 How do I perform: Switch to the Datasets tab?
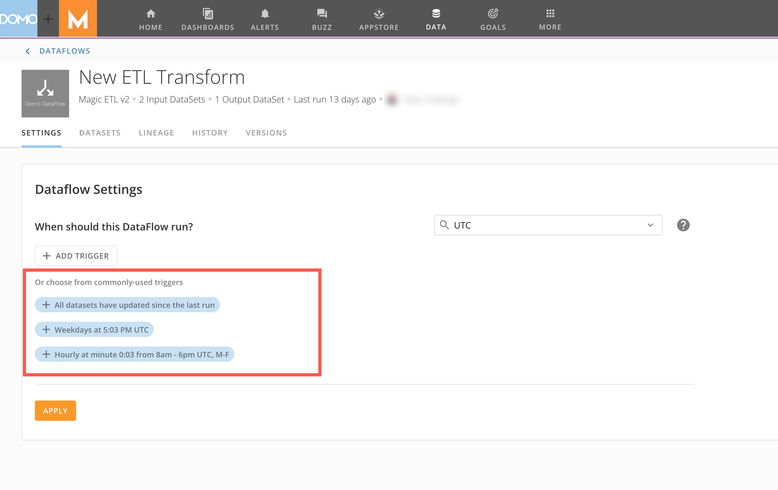(x=100, y=133)
